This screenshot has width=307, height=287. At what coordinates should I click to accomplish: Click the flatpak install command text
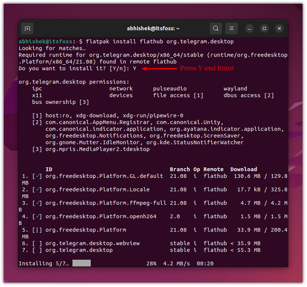pos(160,41)
